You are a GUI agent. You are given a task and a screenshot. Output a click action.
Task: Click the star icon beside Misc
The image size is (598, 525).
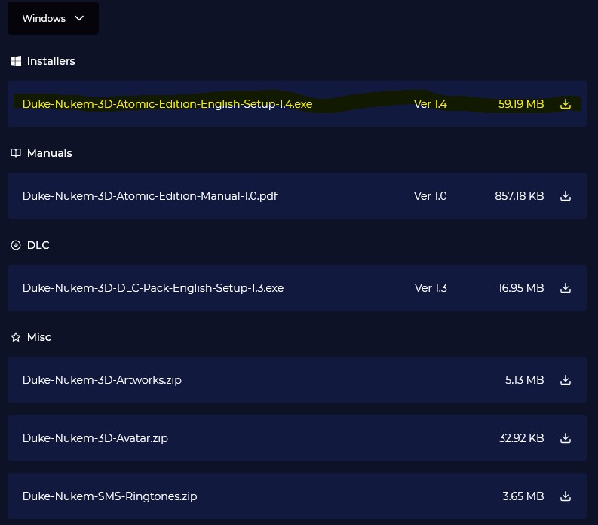click(x=16, y=337)
